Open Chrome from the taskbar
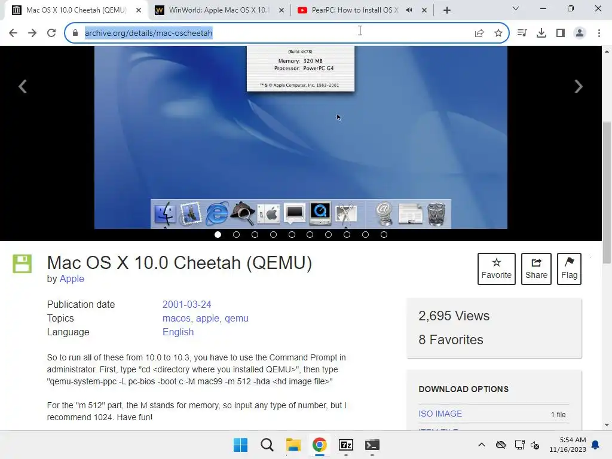Viewport: 612px width, 459px height. point(319,445)
